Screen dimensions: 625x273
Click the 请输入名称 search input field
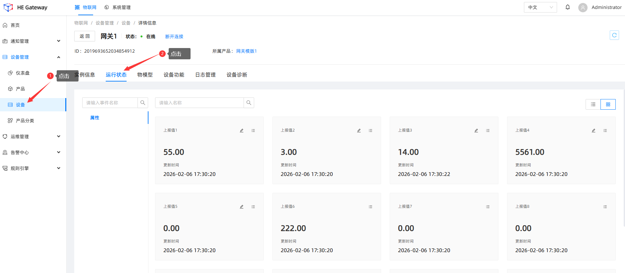tap(199, 103)
